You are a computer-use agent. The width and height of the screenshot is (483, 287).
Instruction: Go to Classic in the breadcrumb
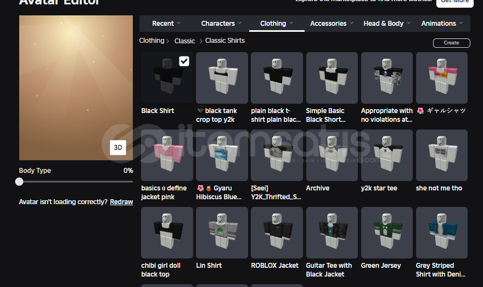(x=184, y=41)
